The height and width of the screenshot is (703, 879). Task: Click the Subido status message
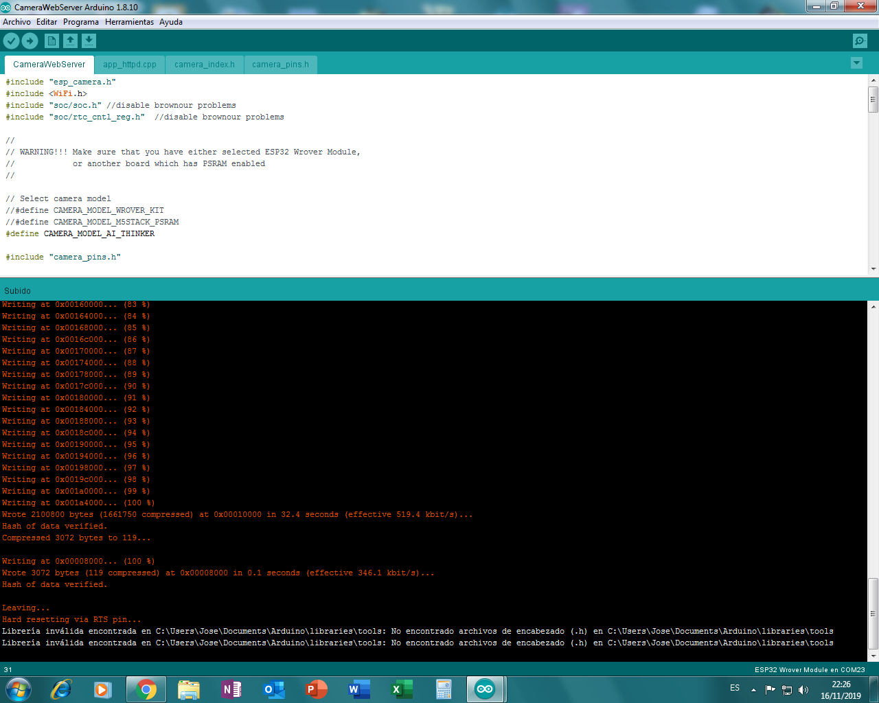coord(17,290)
